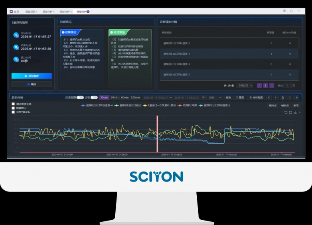This screenshot has width=312, height=225.
Task: Click the pink vertical alarm marker on chart
Action: tap(157, 134)
